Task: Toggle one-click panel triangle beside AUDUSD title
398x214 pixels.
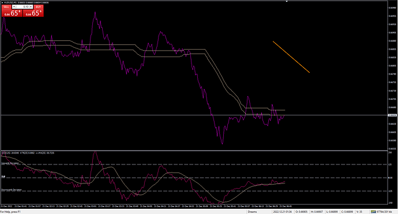Action: pos(2,2)
